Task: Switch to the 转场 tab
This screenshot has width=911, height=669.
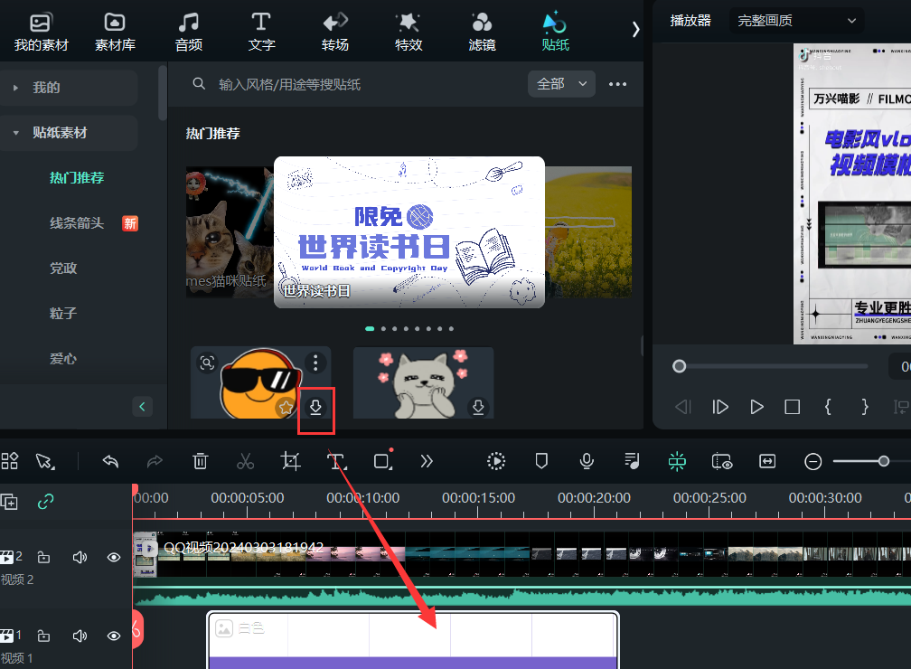Action: 334,30
